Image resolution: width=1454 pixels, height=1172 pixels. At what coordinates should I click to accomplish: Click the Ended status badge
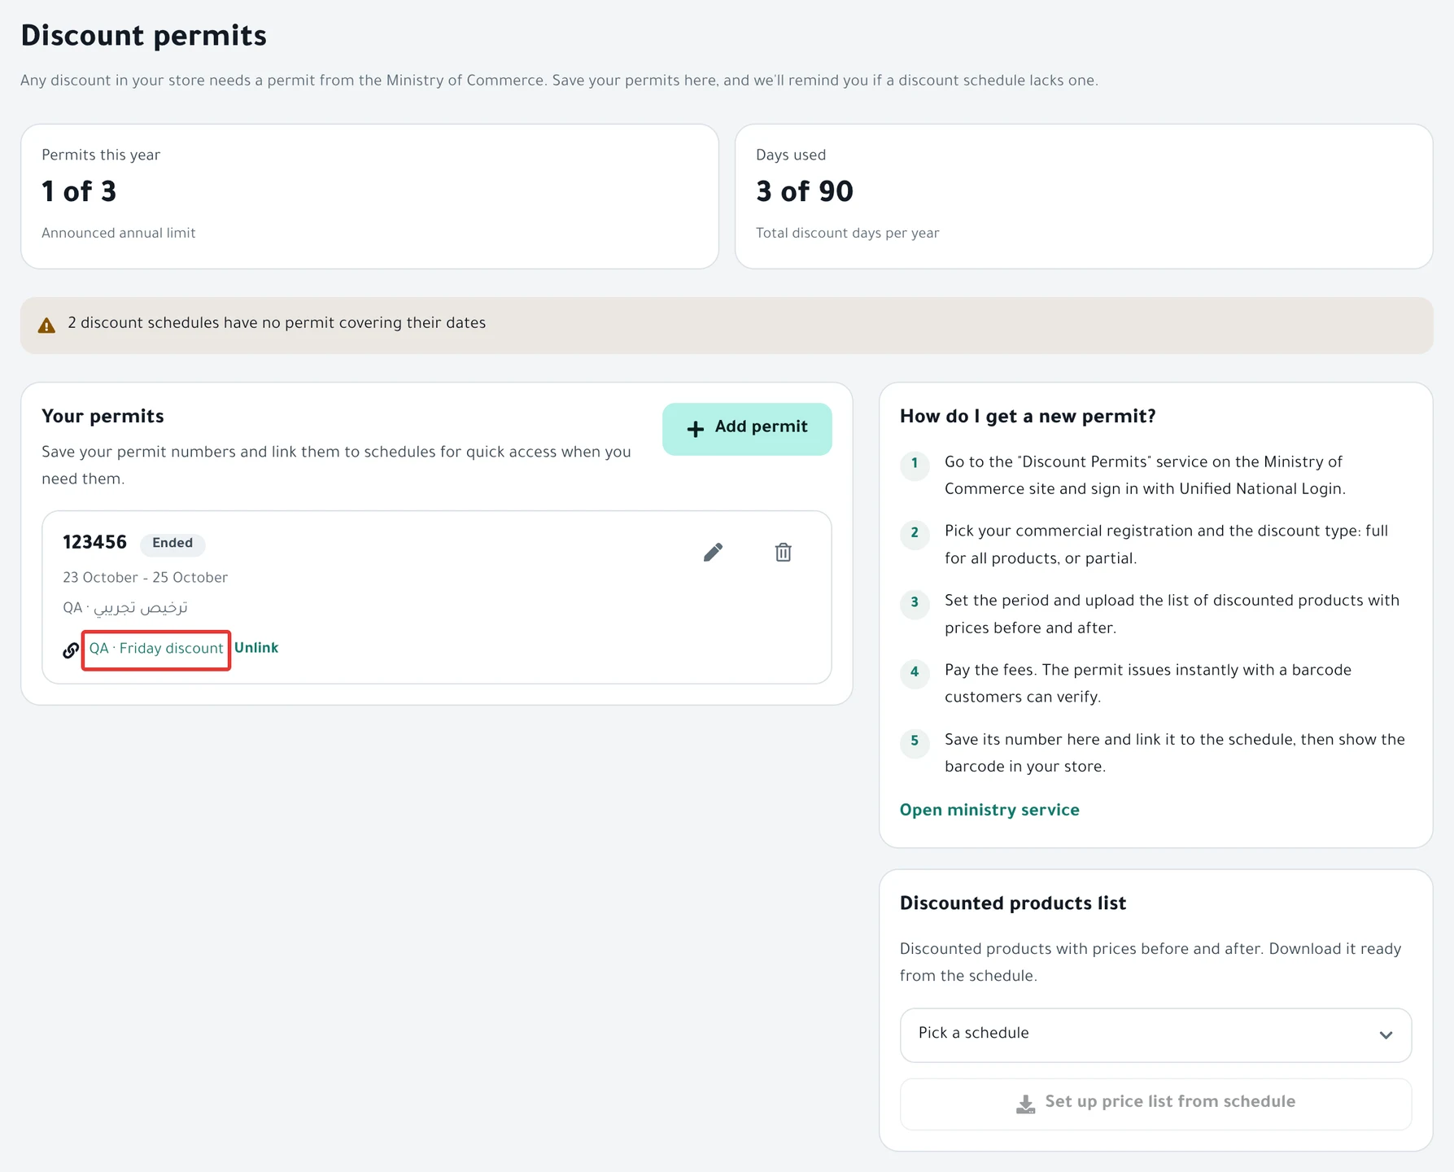[172, 544]
